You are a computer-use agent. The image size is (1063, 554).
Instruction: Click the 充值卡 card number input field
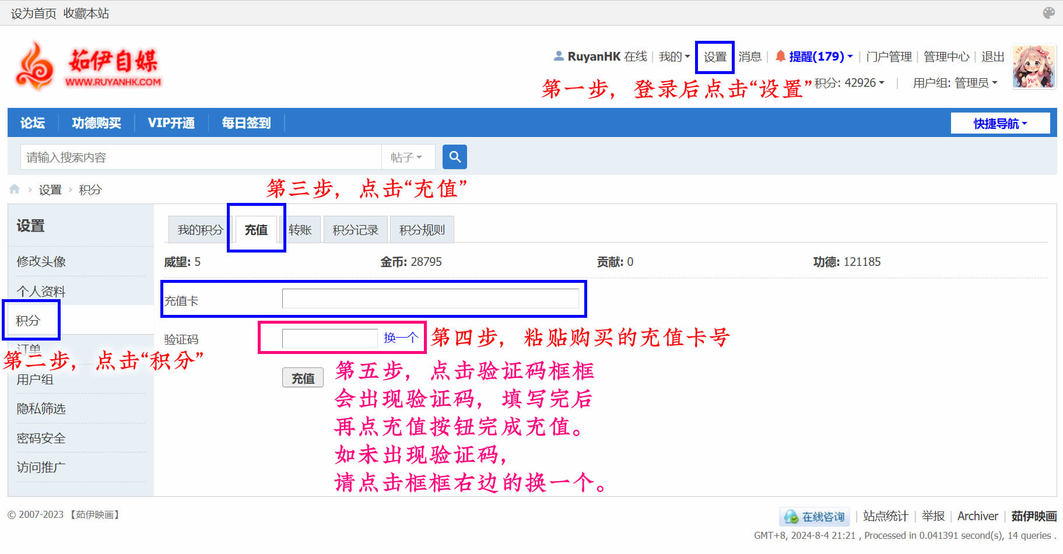tap(430, 299)
